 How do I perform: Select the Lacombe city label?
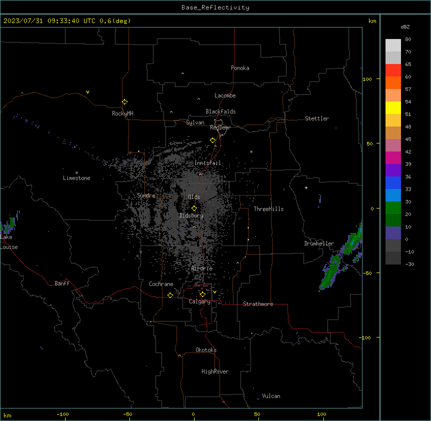225,95
